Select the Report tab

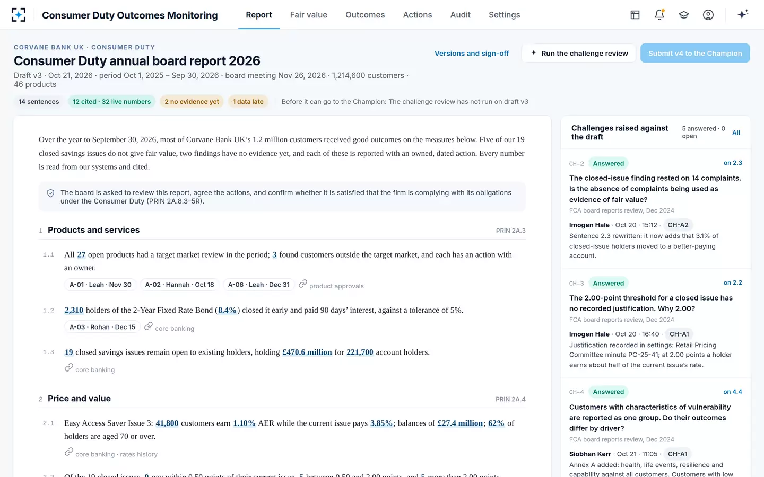tap(259, 15)
